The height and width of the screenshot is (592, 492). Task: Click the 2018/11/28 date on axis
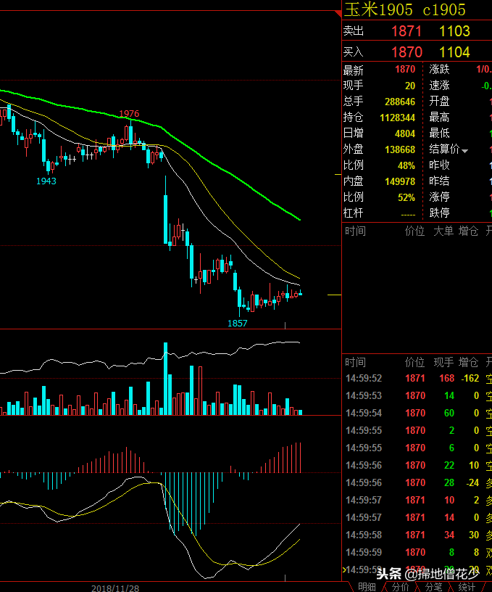click(x=115, y=588)
